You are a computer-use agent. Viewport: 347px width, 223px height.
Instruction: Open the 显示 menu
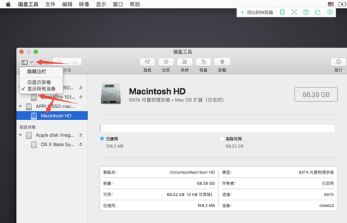tap(101, 4)
